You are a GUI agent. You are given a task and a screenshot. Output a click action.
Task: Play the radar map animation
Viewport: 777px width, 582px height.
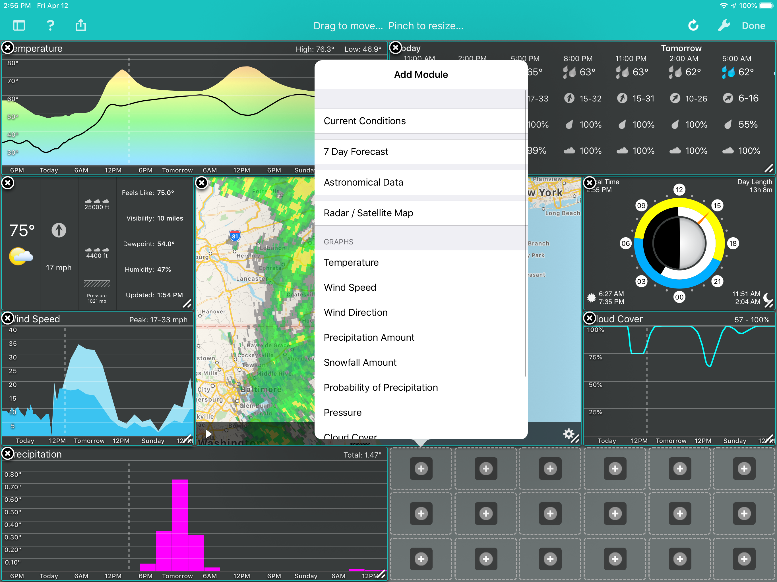click(x=208, y=434)
